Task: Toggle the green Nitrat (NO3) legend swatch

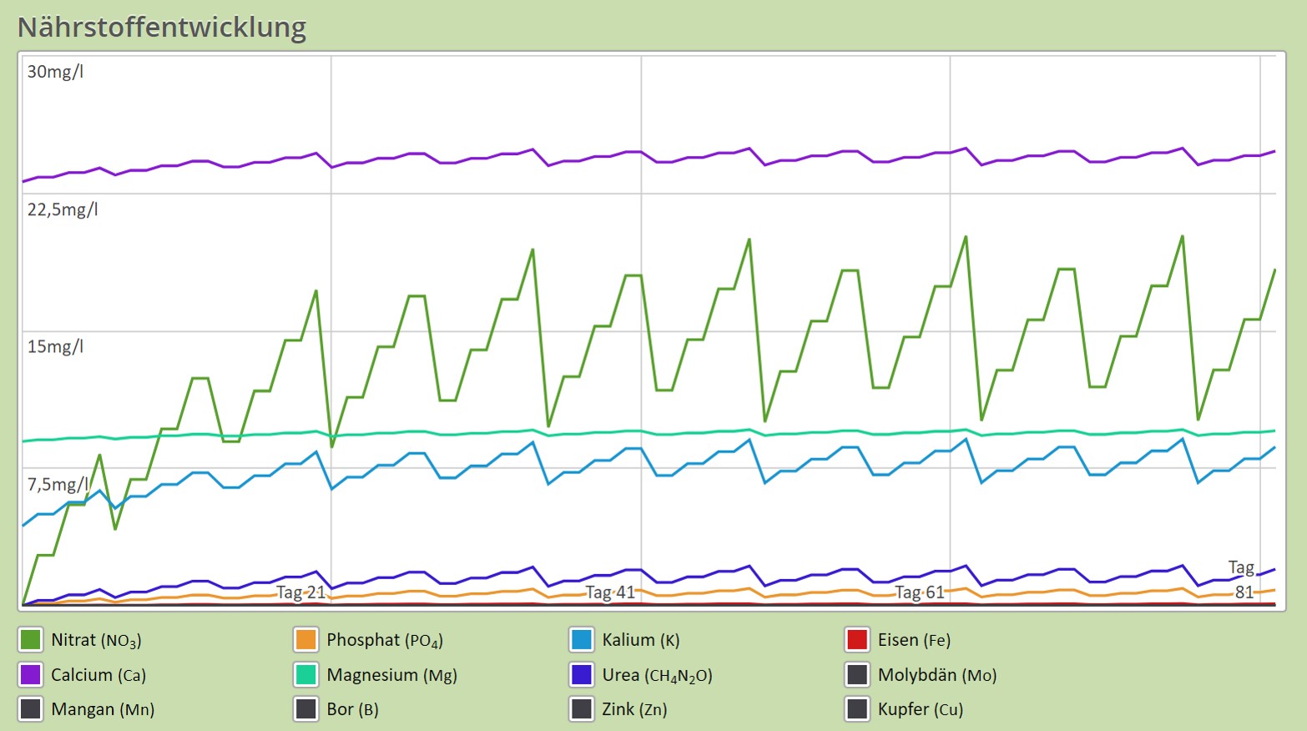Action: pyautogui.click(x=31, y=640)
